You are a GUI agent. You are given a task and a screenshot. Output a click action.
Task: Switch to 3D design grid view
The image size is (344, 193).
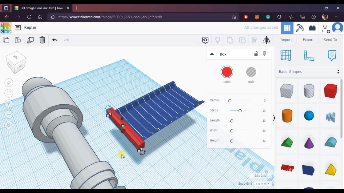[287, 28]
